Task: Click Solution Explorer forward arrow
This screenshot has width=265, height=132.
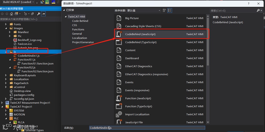Action: 7,14
